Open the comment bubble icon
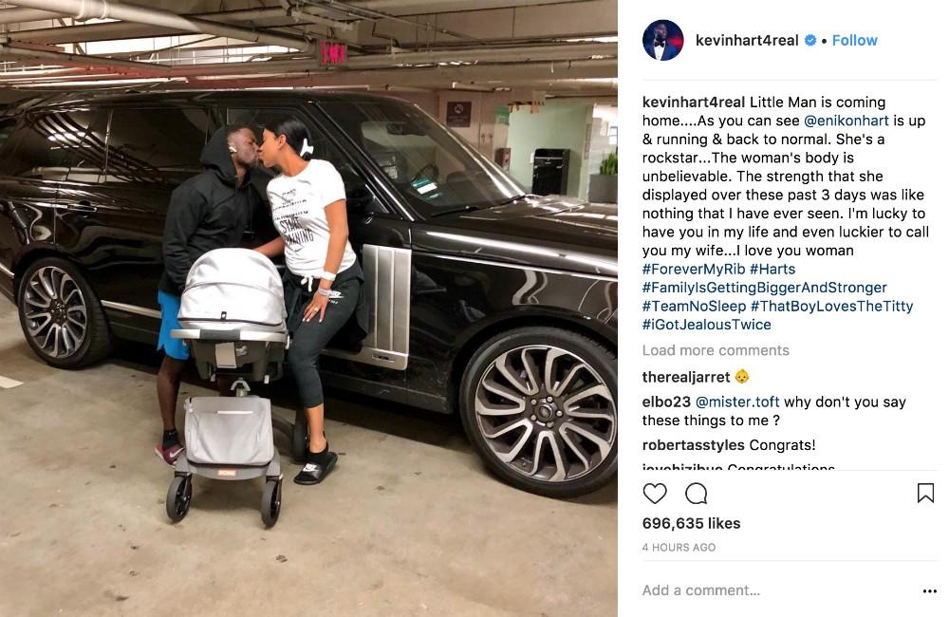The height and width of the screenshot is (617, 949). [696, 494]
